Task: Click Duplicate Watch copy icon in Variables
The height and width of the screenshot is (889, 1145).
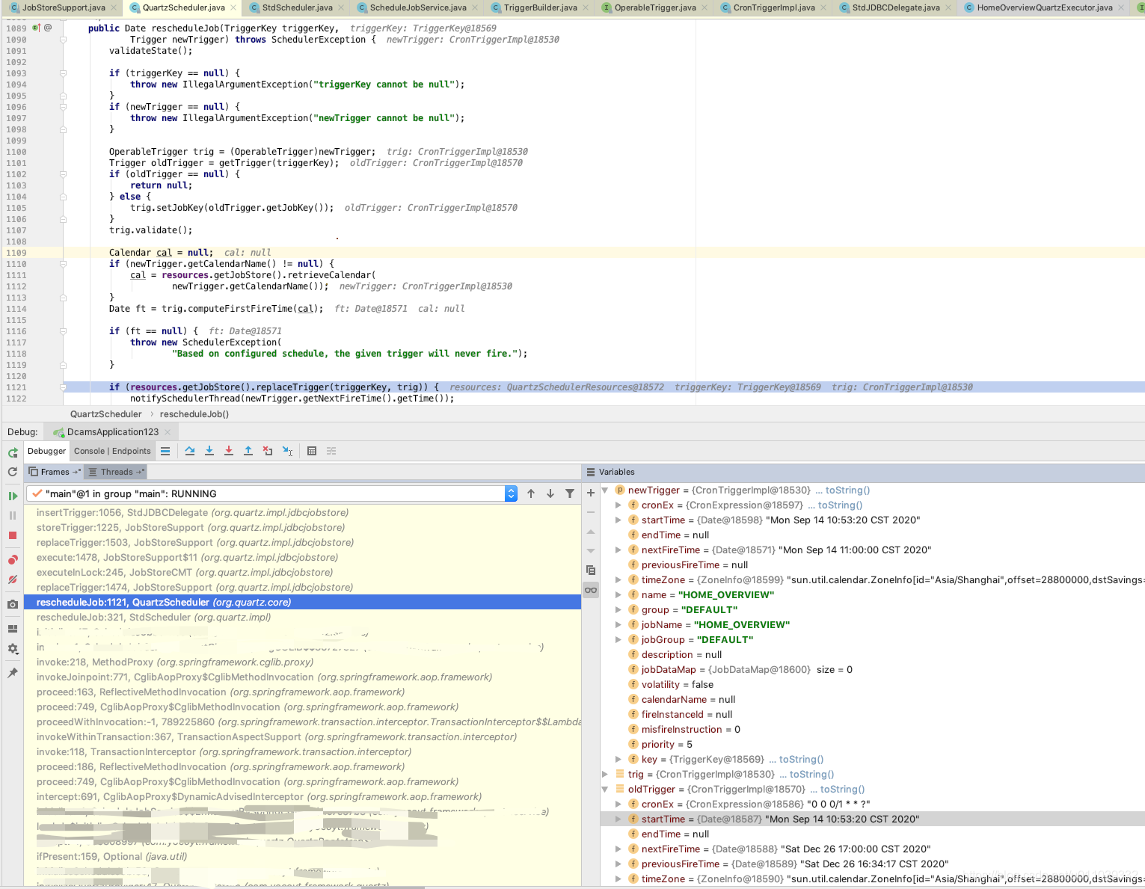Action: coord(591,570)
